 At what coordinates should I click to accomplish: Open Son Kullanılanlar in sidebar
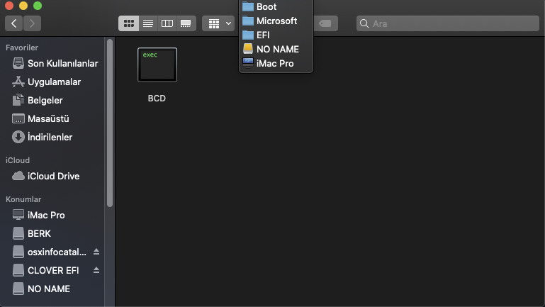(x=62, y=64)
